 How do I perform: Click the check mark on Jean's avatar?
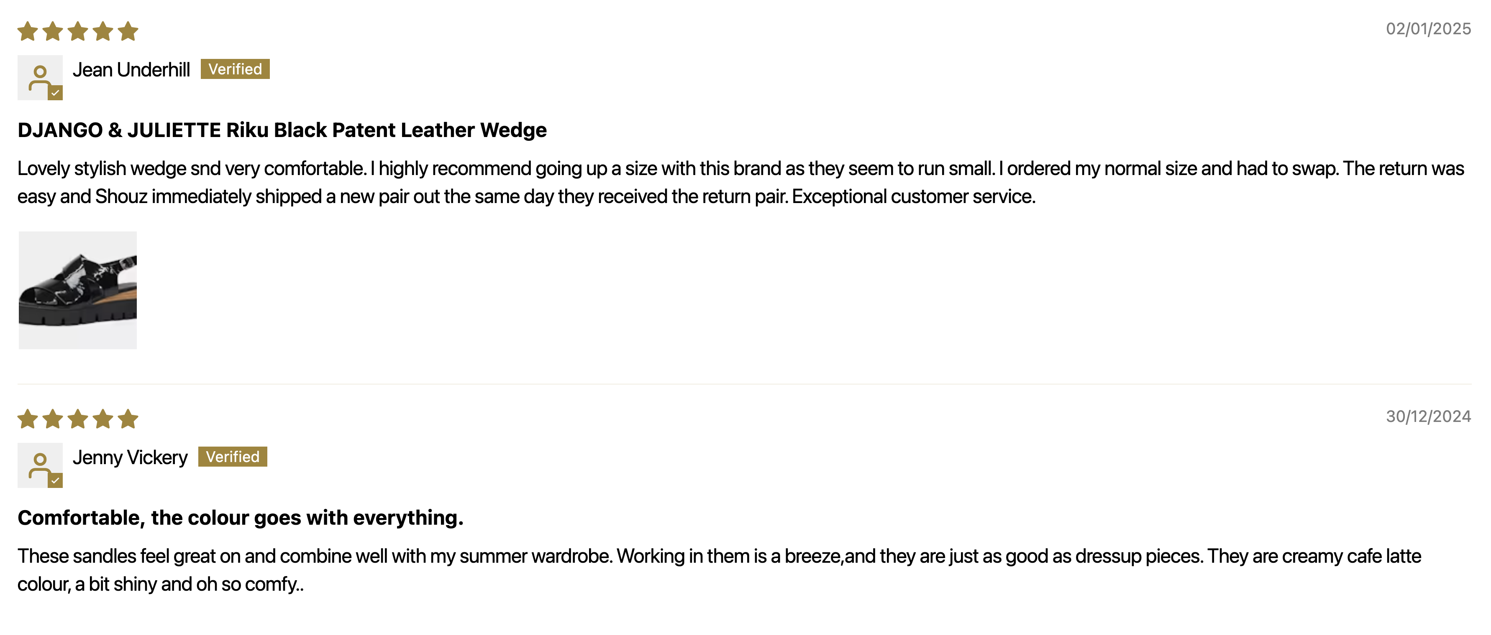56,93
